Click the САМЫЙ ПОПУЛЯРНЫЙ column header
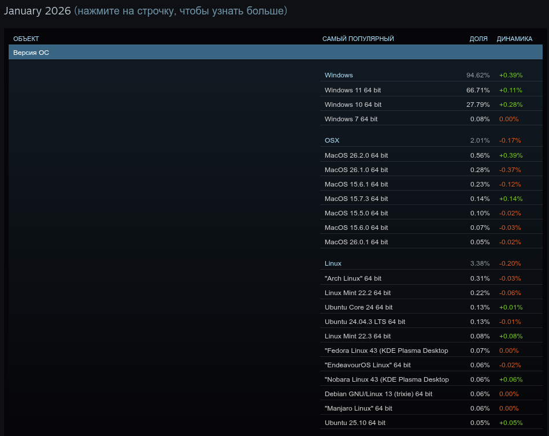 [x=358, y=39]
